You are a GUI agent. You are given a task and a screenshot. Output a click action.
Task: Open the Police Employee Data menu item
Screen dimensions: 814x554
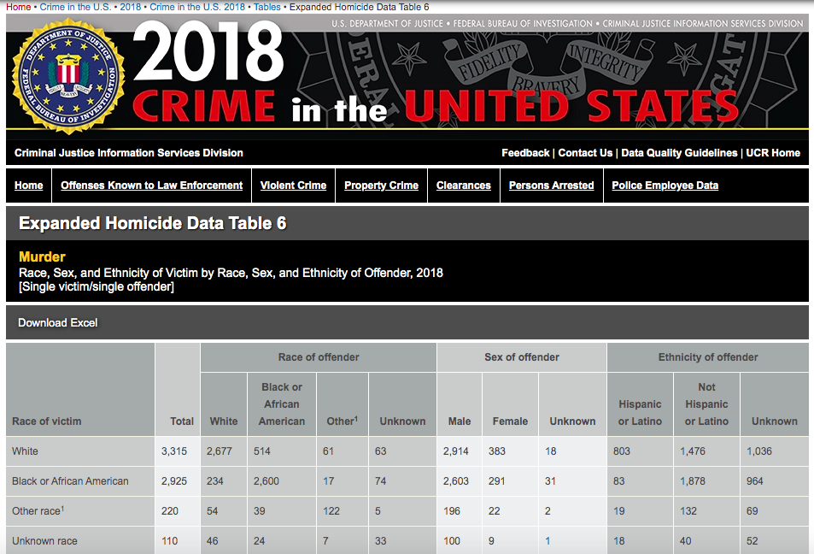pyautogui.click(x=665, y=186)
